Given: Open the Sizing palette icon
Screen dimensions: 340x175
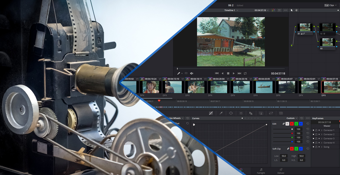Looking at the screenshot, I should click(x=271, y=113).
